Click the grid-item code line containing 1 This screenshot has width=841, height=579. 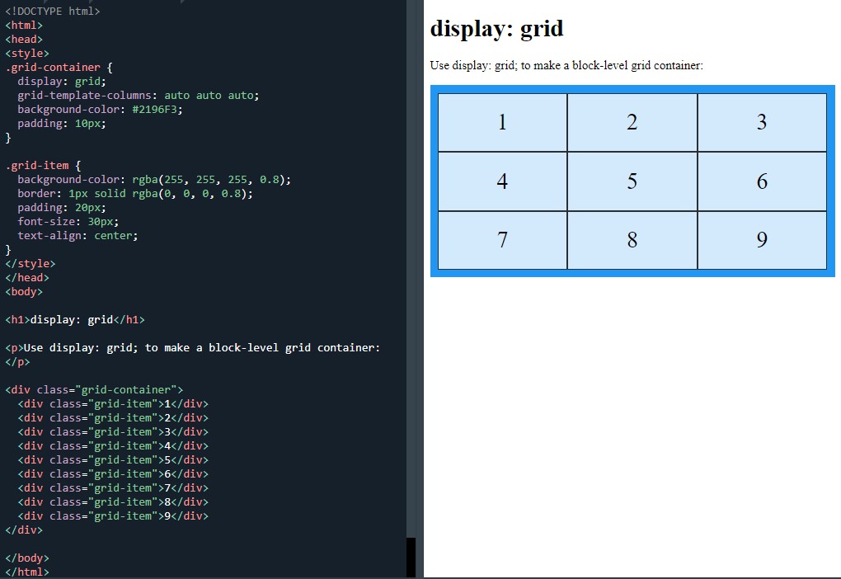[113, 403]
